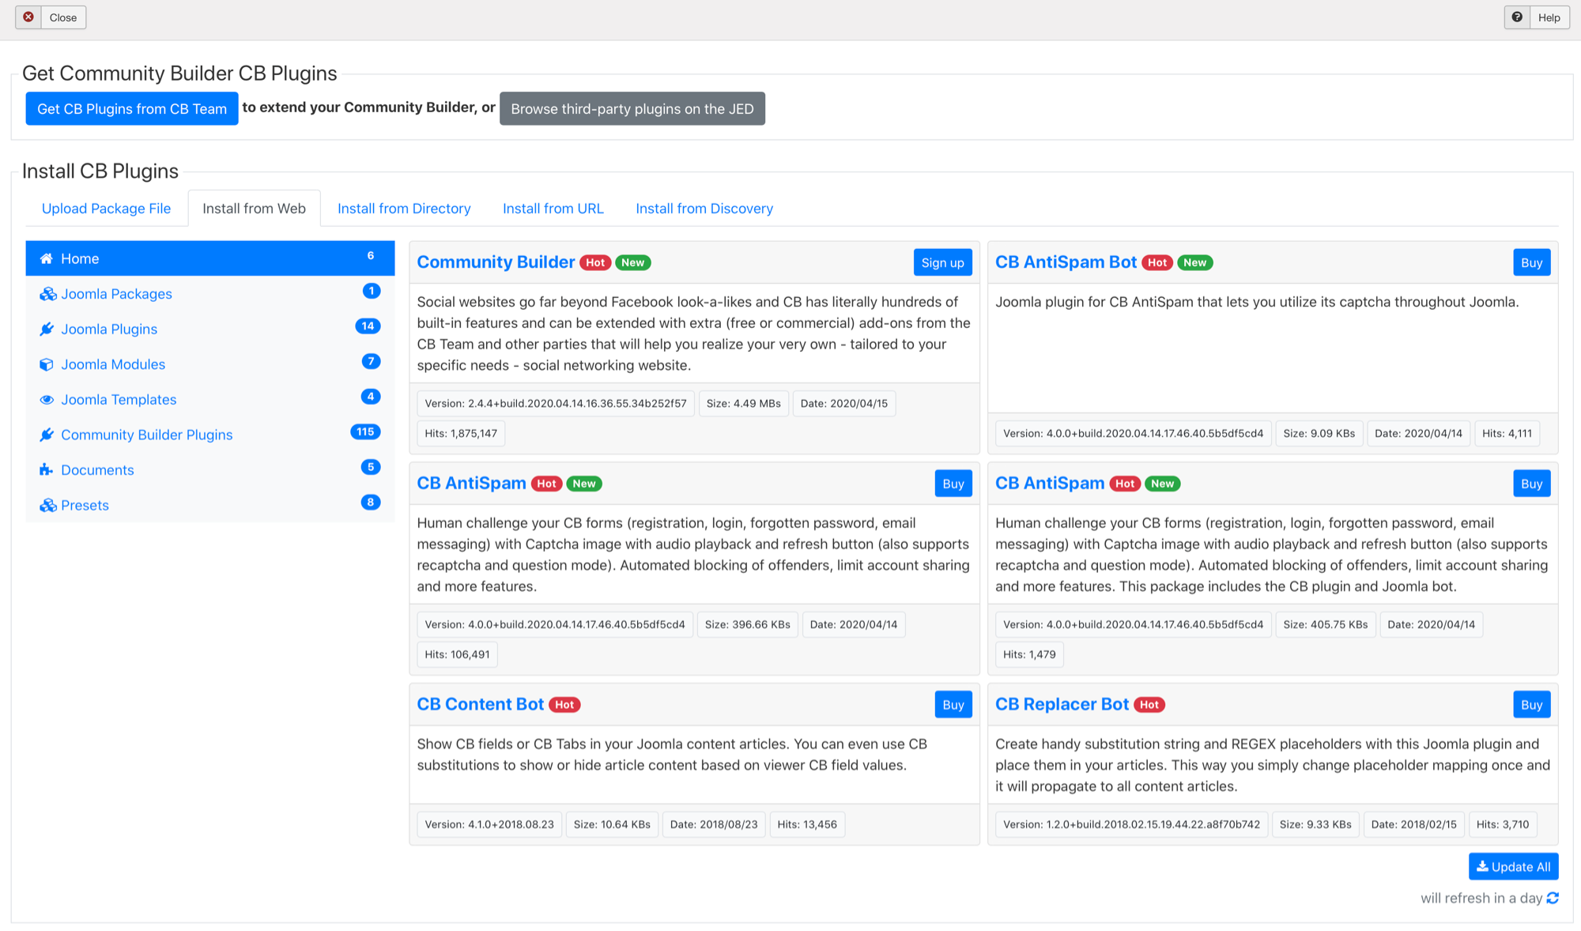
Task: Click the Presets cubes icon
Action: [48, 505]
